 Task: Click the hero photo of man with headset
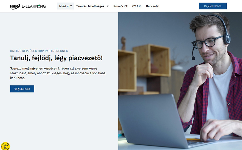180,81
